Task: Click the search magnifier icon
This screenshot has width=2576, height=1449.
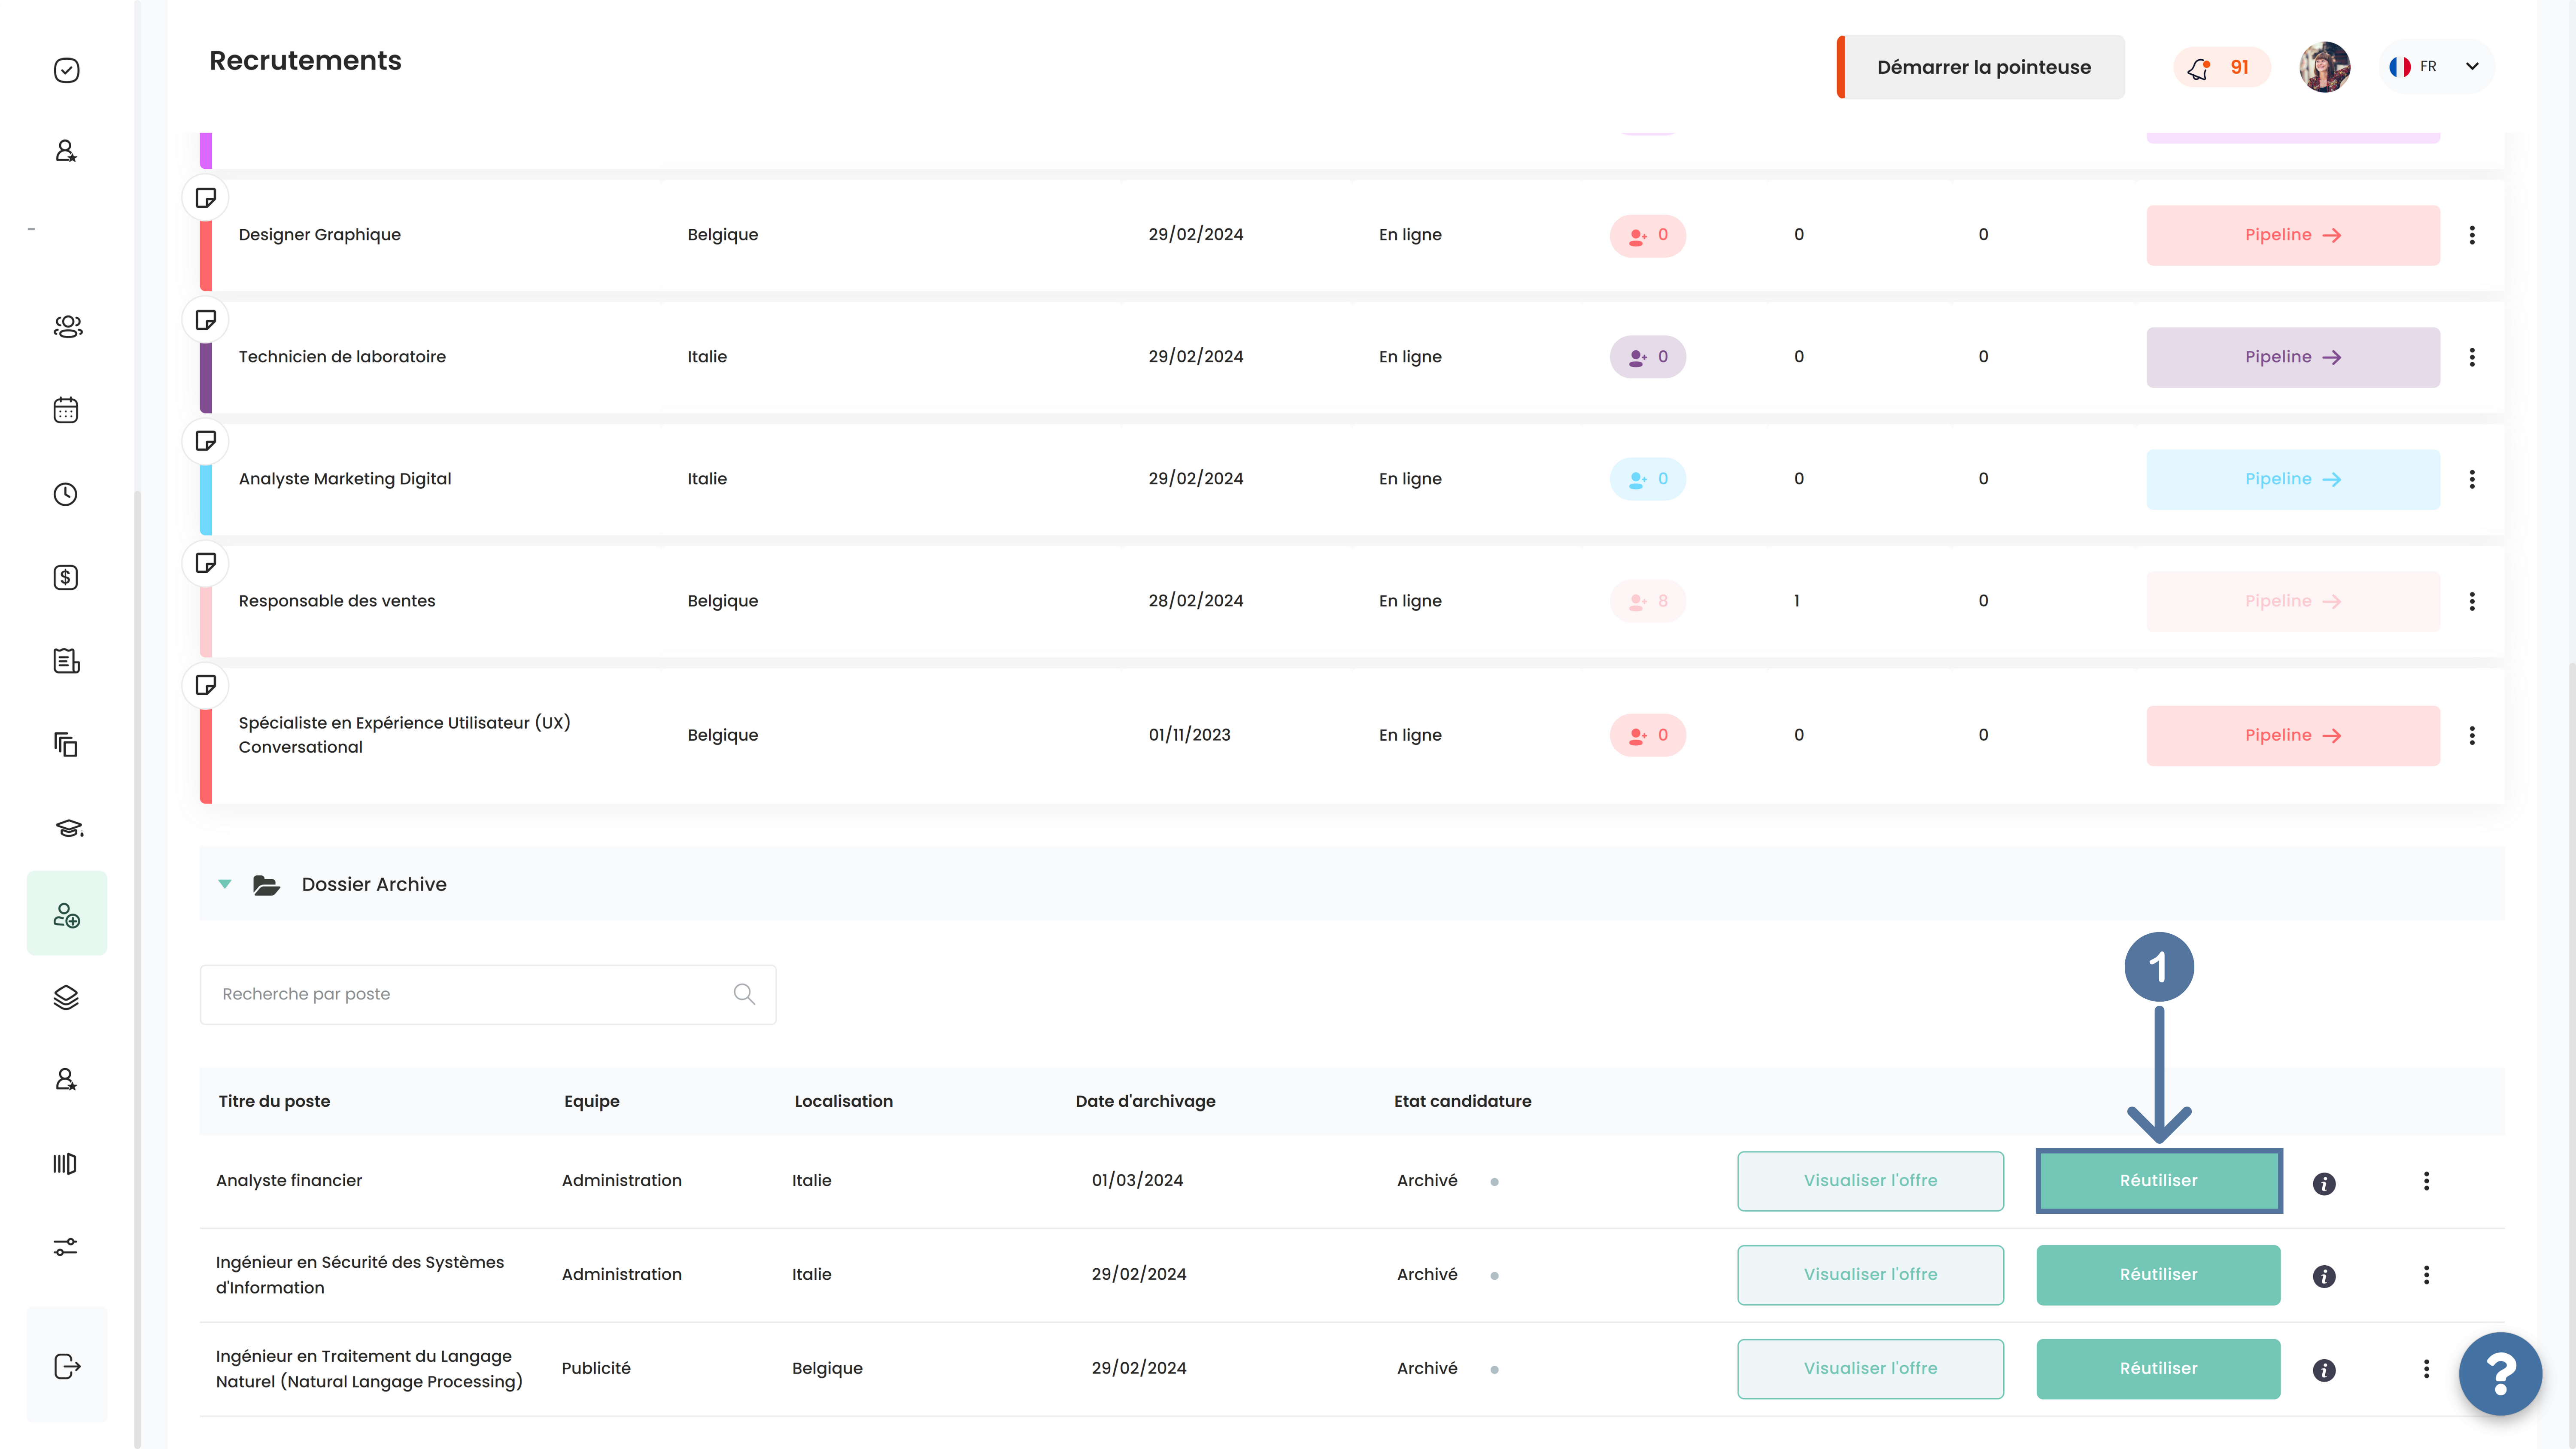Action: pyautogui.click(x=744, y=994)
